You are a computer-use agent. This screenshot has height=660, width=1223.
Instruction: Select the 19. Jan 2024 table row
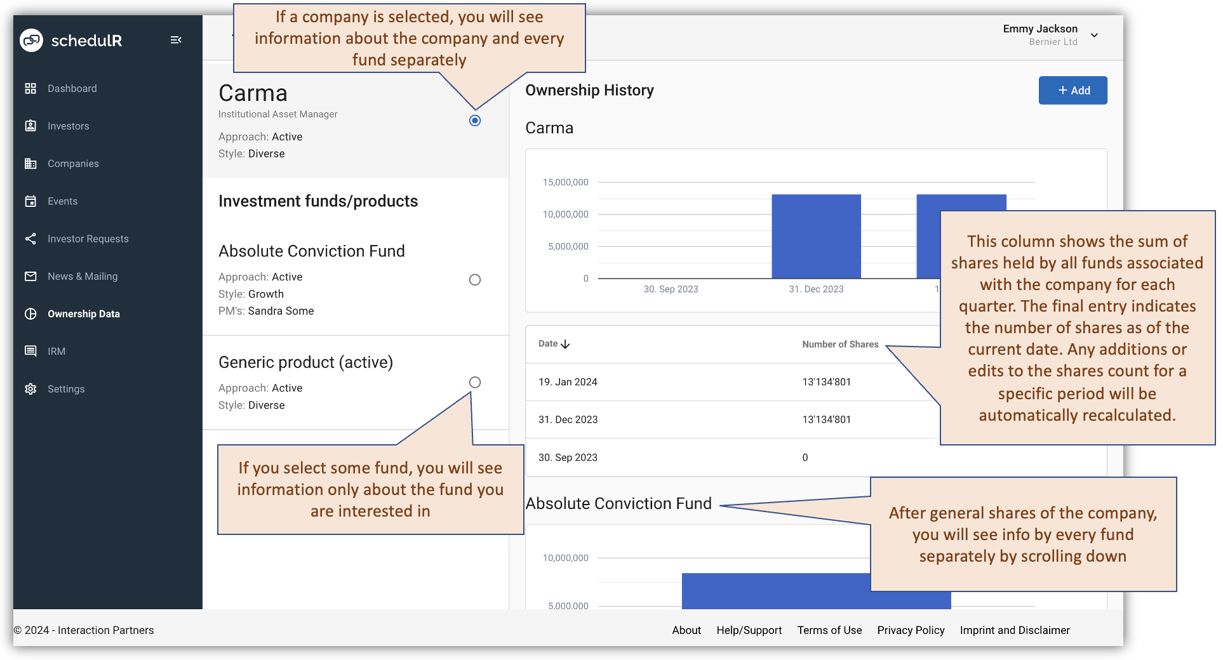coord(698,381)
